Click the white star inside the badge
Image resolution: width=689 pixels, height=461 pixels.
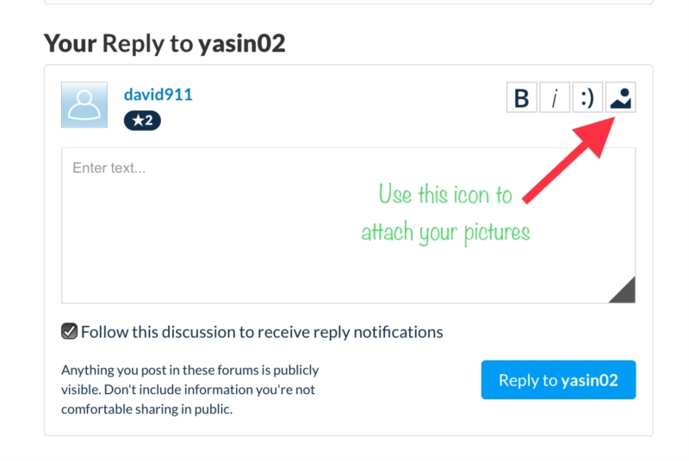pyautogui.click(x=138, y=120)
